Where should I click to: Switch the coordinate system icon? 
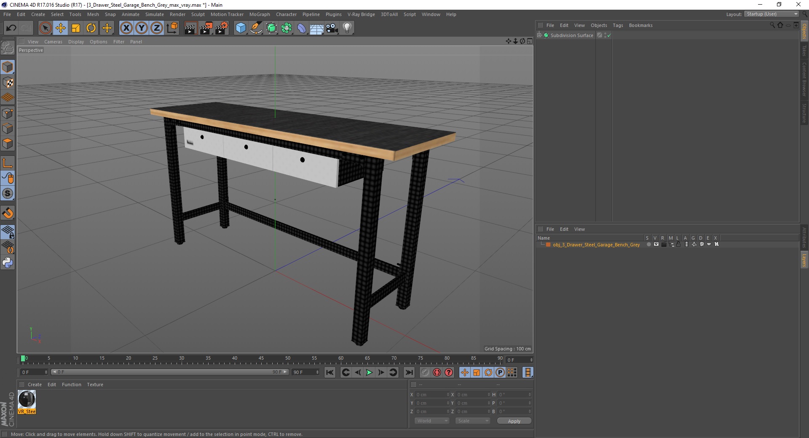point(172,28)
